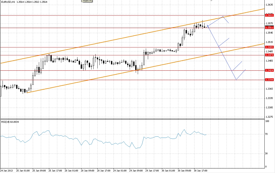Click the 29 Jan 17:00 time label
Viewport: 275px width, 173px height.
click(152, 171)
